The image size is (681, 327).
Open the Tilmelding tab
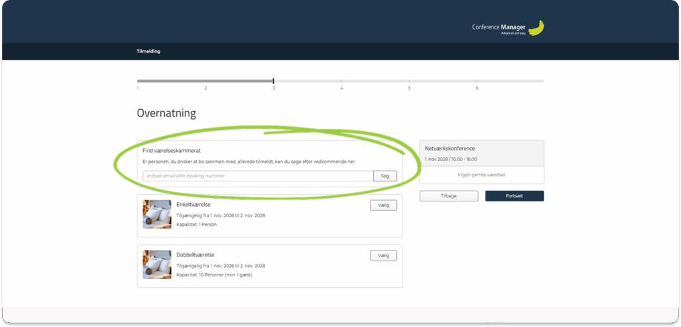[148, 51]
